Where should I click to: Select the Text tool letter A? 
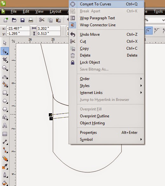click(5, 125)
